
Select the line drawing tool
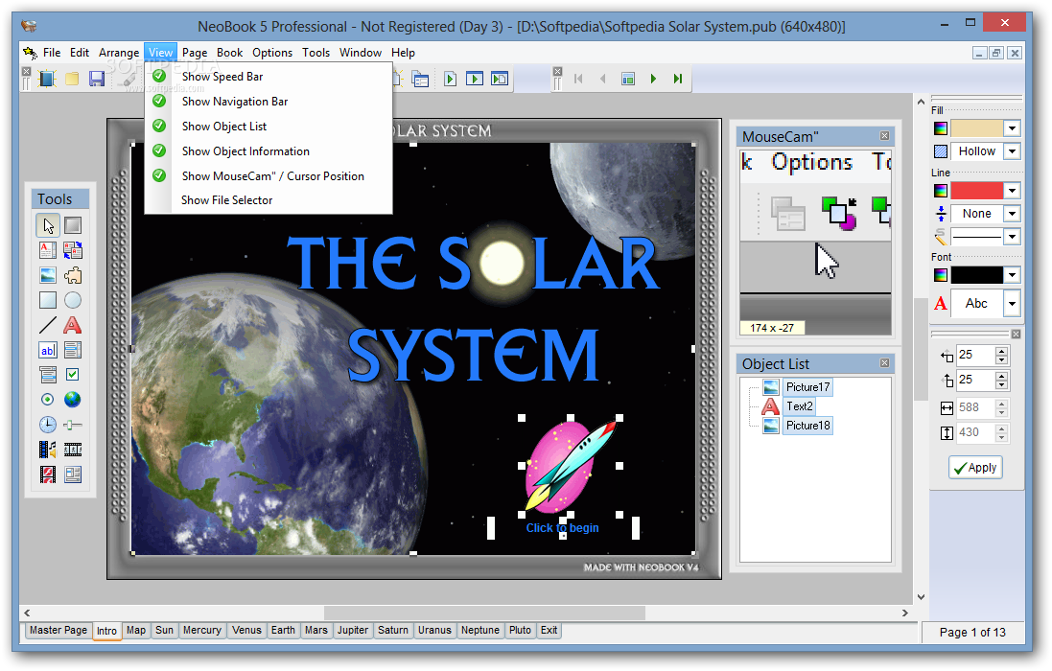[48, 325]
